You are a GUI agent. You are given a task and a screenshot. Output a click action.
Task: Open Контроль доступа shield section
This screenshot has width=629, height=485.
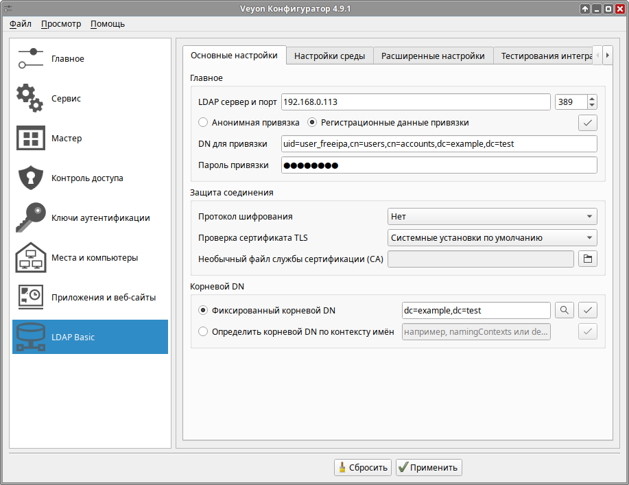[x=90, y=178]
